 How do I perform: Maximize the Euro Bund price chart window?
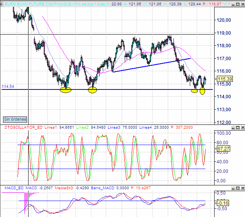[x=238, y=4]
